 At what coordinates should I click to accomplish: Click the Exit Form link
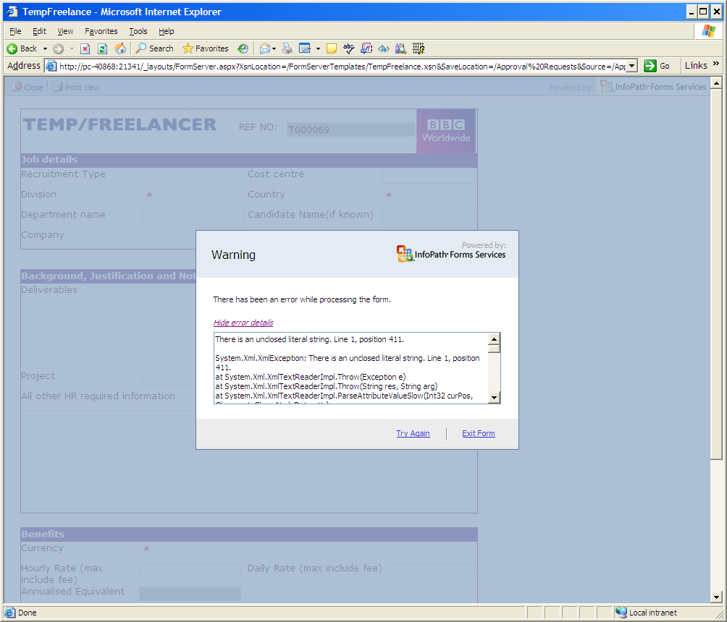click(x=479, y=433)
